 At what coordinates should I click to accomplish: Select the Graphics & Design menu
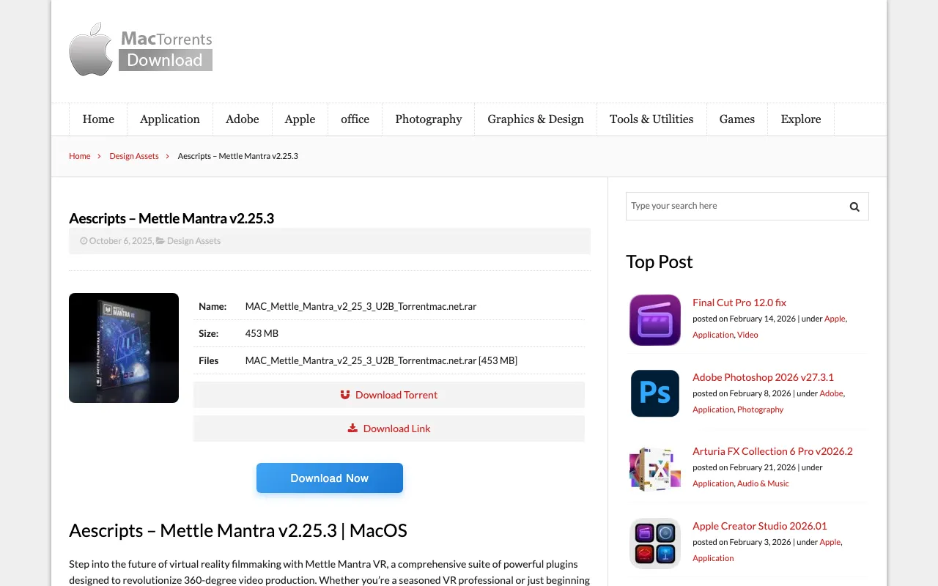point(536,119)
